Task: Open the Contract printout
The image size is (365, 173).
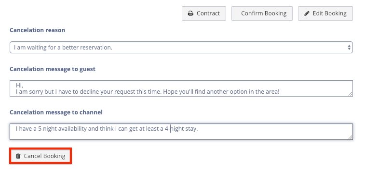Action: 204,13
